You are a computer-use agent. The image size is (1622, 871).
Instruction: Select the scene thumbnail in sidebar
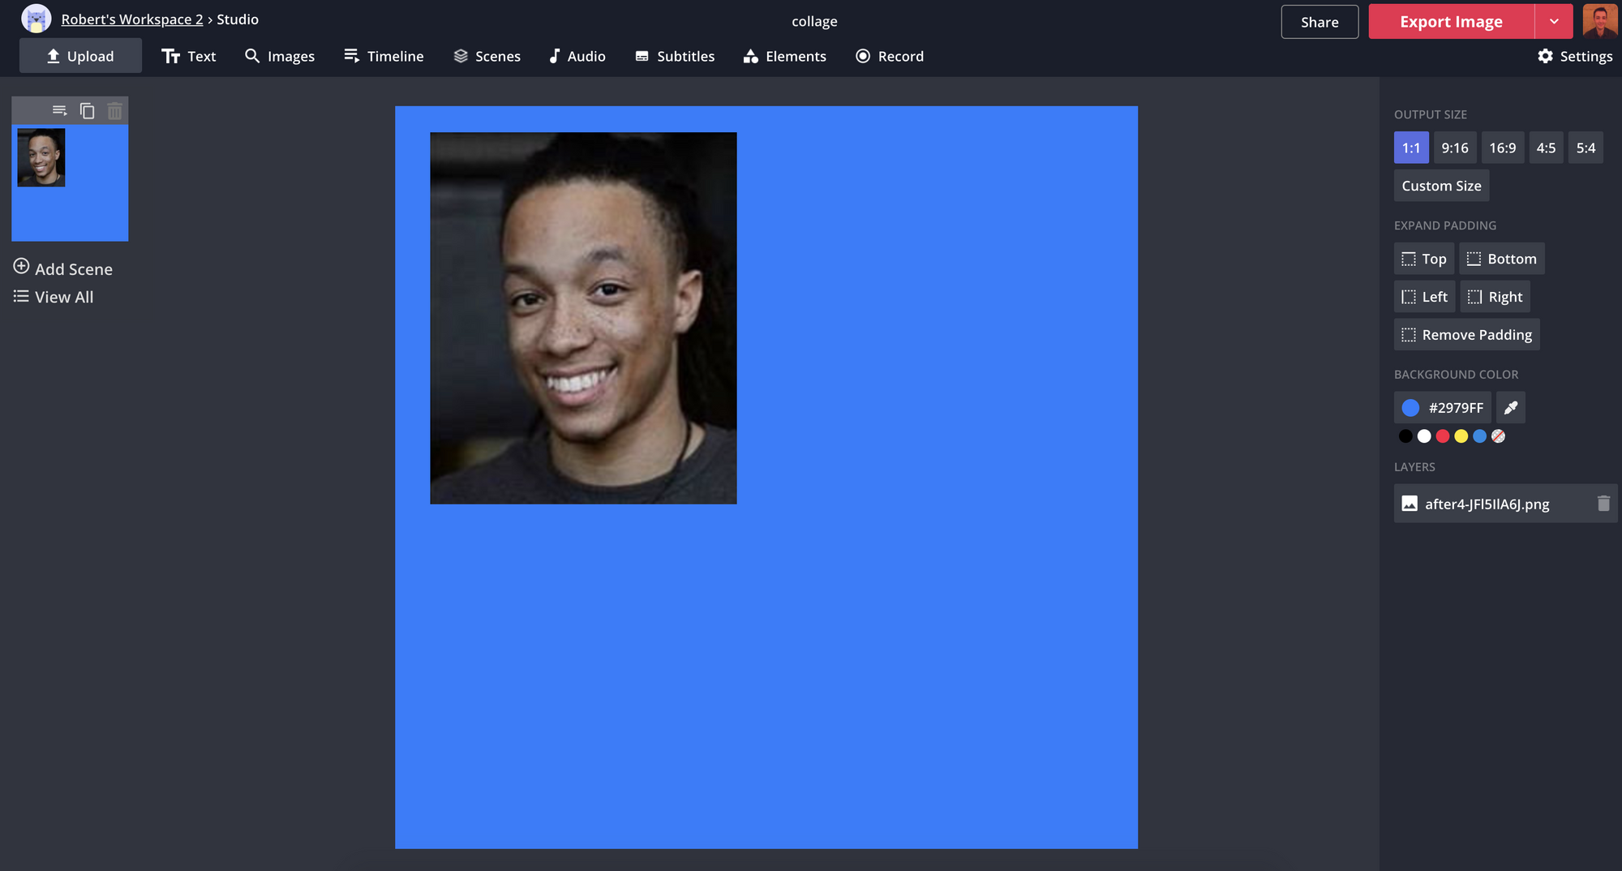[70, 182]
